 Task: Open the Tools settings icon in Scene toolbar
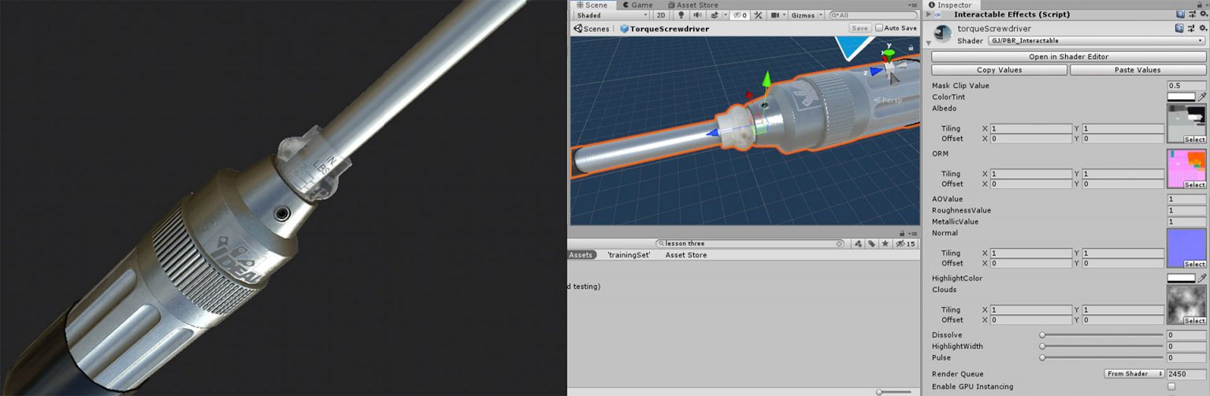[758, 15]
